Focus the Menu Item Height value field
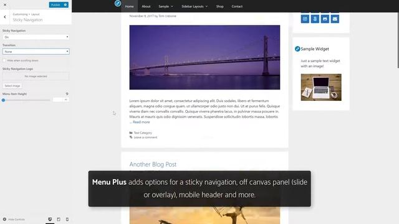 point(61,100)
